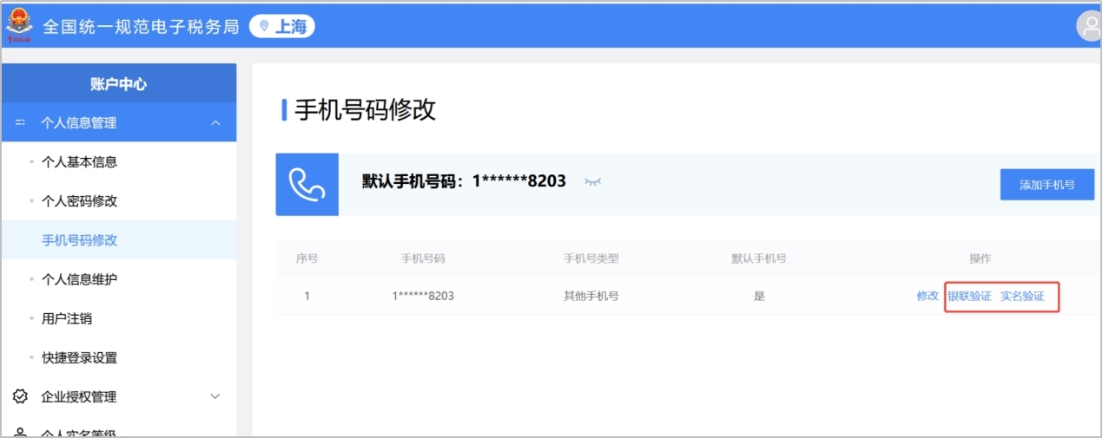The height and width of the screenshot is (438, 1103).
Task: Show the hidden default phone number
Action: [x=592, y=181]
